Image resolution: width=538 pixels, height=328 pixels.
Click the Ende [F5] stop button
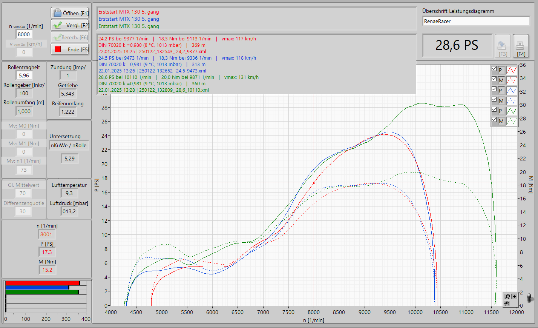pyautogui.click(x=70, y=49)
